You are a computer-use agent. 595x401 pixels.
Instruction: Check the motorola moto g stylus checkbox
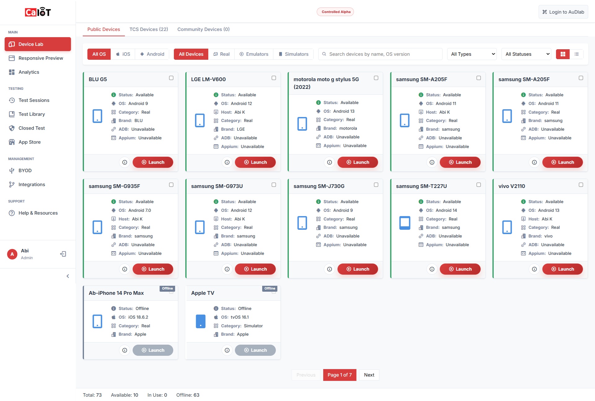tap(376, 78)
